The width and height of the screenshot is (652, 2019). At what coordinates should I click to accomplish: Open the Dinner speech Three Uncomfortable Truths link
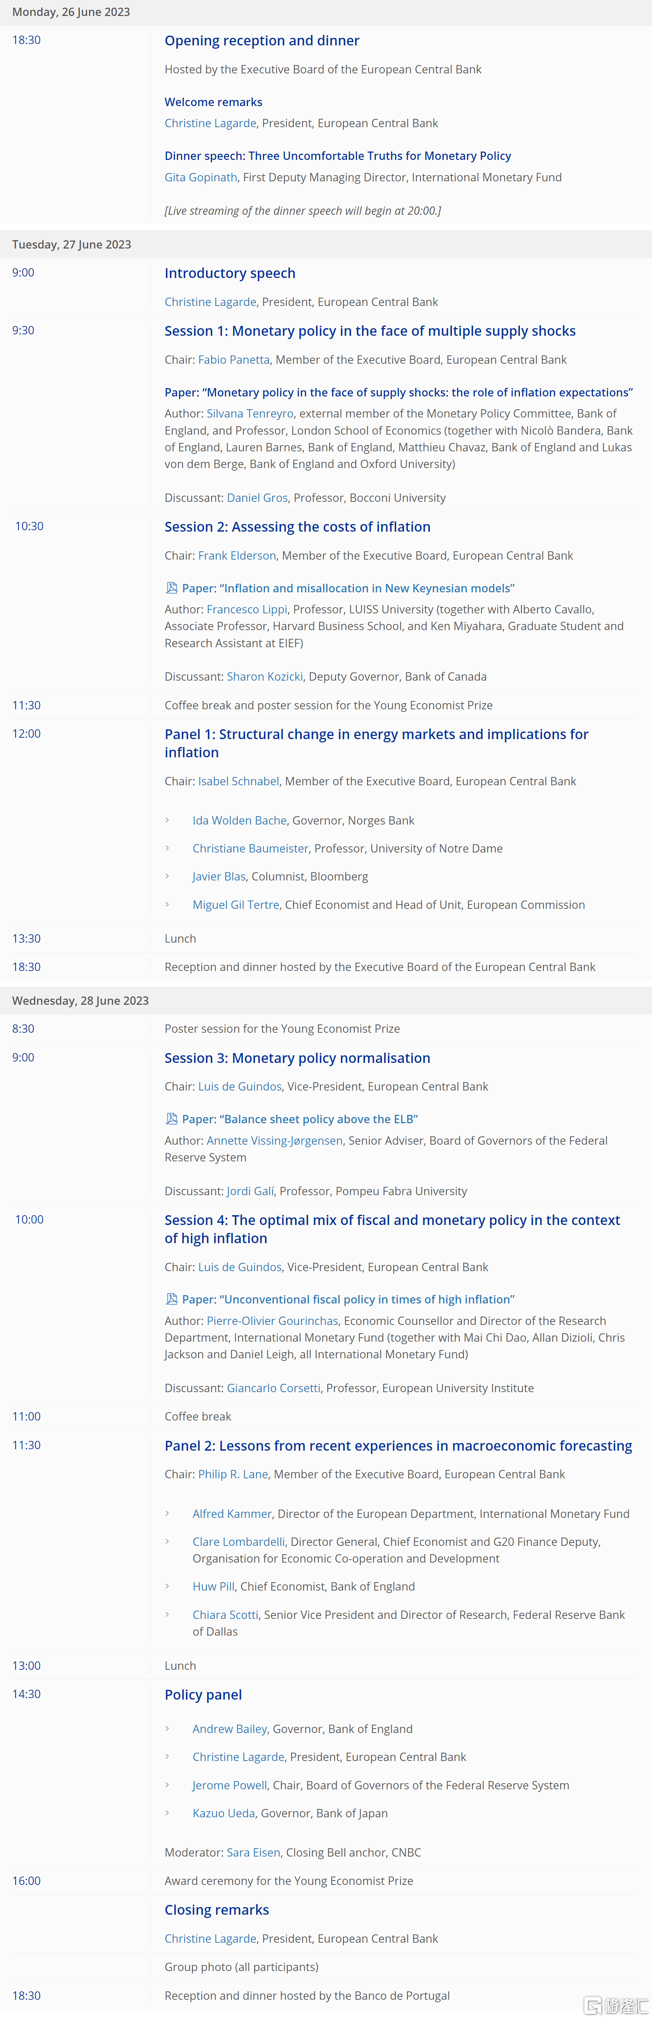(337, 156)
